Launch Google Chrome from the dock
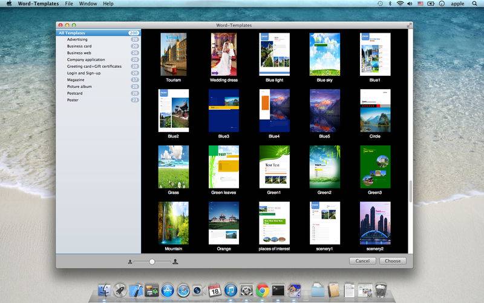Viewport: 484px width, 303px height. [262, 291]
